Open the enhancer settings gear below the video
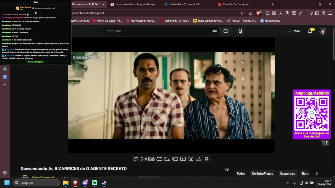This screenshot has height=188, width=335. tap(206, 159)
